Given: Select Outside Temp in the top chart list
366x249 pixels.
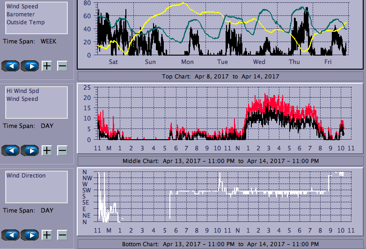Looking at the screenshot, I should (x=25, y=22).
